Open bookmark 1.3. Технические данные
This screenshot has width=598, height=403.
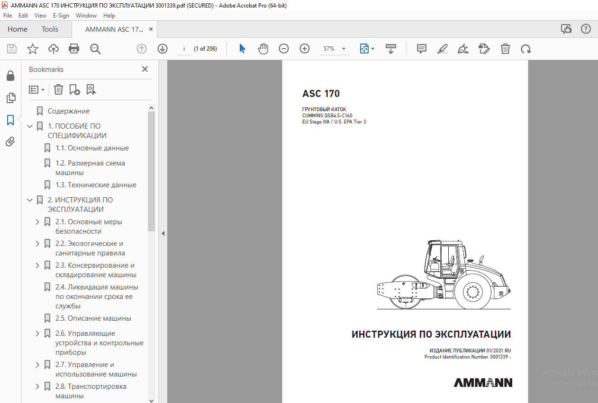pos(96,185)
